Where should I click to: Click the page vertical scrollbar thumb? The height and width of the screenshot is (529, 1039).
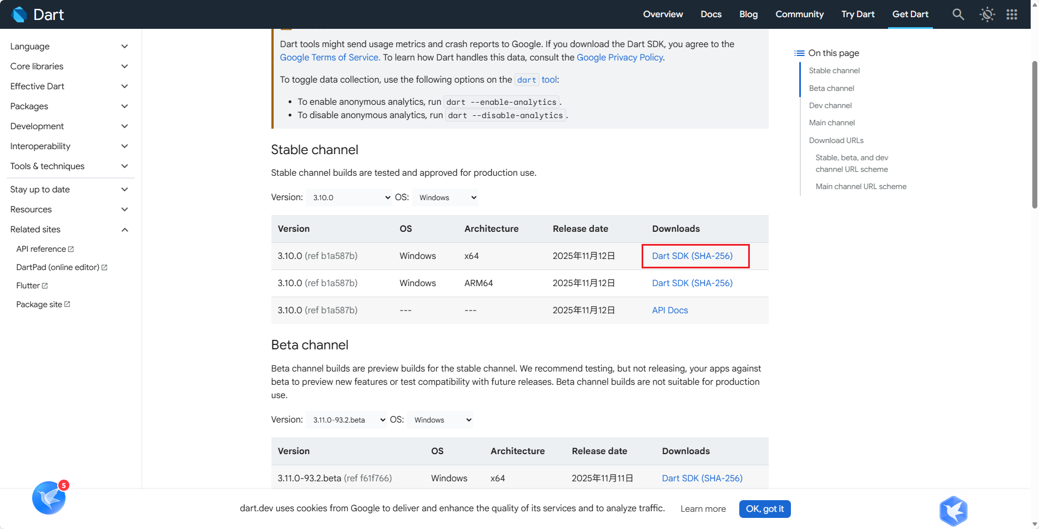tap(1035, 134)
